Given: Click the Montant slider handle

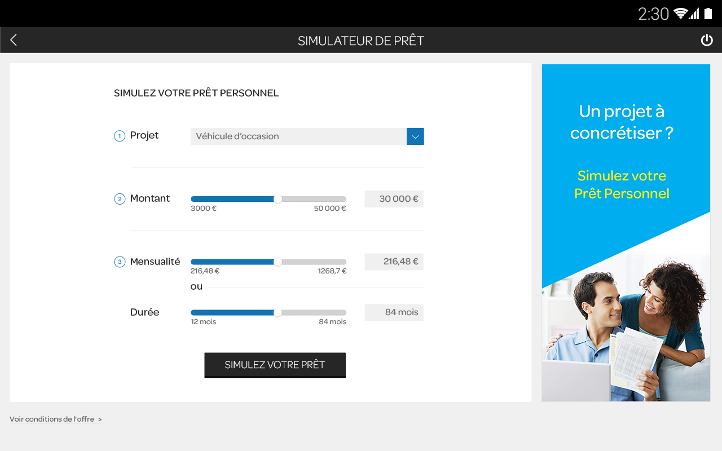Looking at the screenshot, I should pyautogui.click(x=278, y=199).
